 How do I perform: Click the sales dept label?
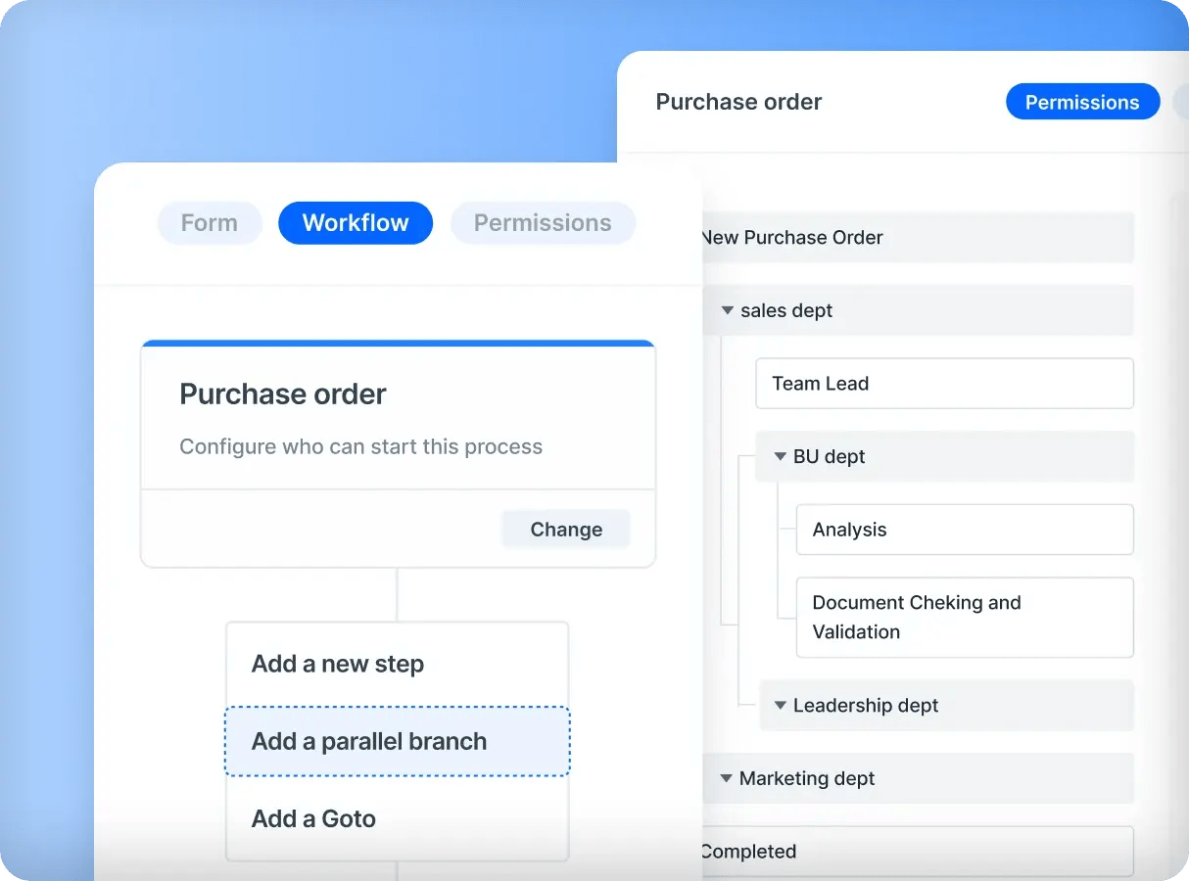click(x=786, y=311)
